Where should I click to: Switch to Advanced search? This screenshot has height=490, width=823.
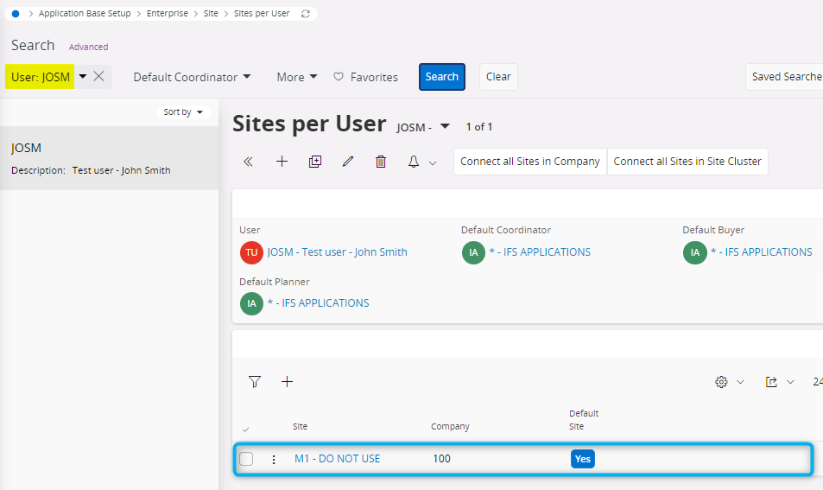[88, 47]
